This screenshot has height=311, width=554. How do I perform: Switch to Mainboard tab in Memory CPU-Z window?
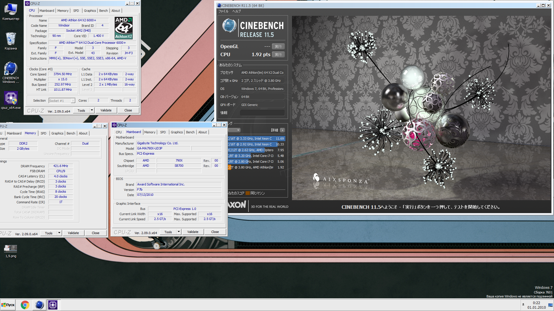coord(14,133)
